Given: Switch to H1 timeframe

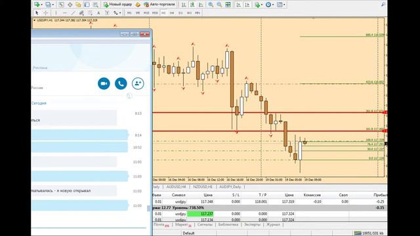Looking at the screenshot, I should coord(163,13).
